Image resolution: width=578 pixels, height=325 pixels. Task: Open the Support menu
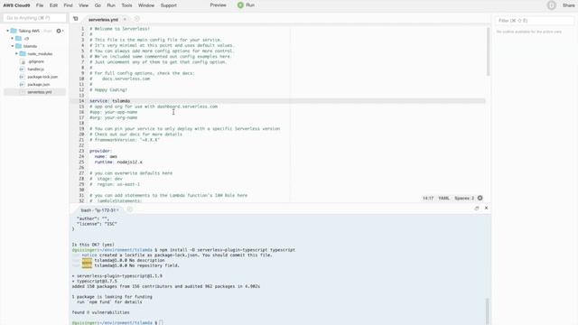pos(169,5)
